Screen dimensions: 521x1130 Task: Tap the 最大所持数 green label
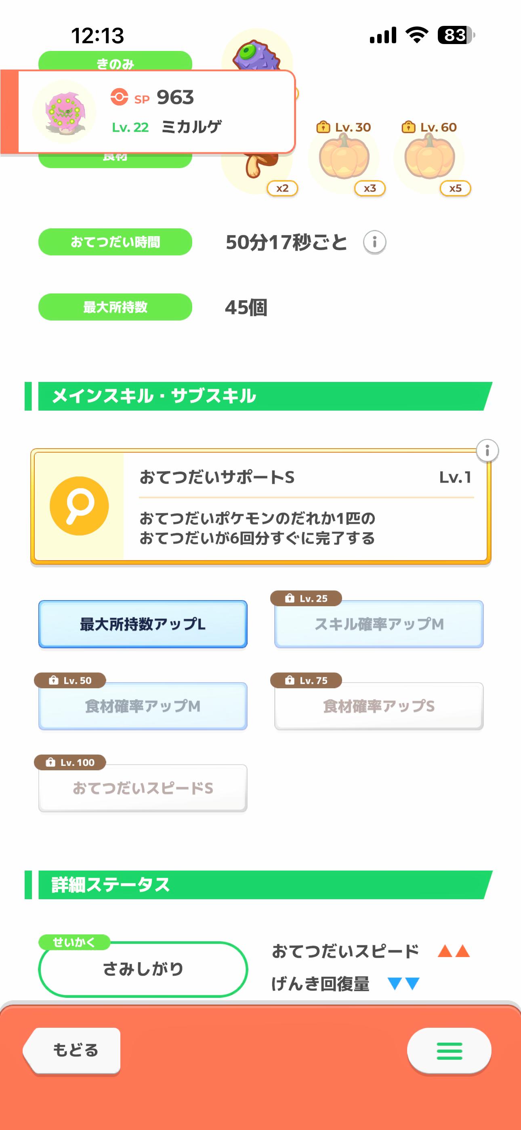(115, 307)
